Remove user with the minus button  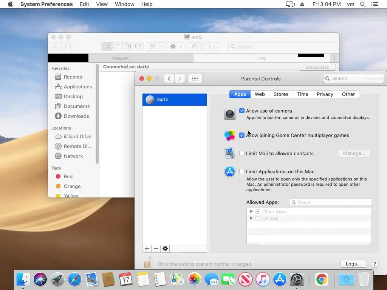click(156, 248)
